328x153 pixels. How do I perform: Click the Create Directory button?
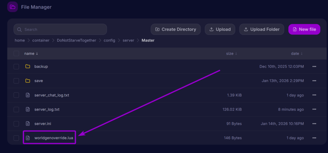tap(176, 29)
